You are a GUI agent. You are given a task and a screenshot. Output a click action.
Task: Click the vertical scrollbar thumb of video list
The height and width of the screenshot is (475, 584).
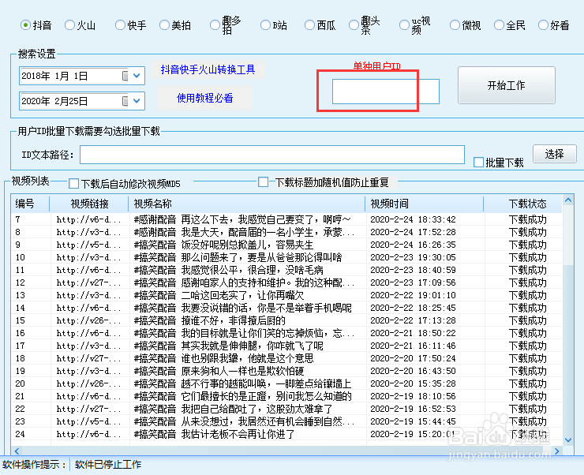point(568,350)
